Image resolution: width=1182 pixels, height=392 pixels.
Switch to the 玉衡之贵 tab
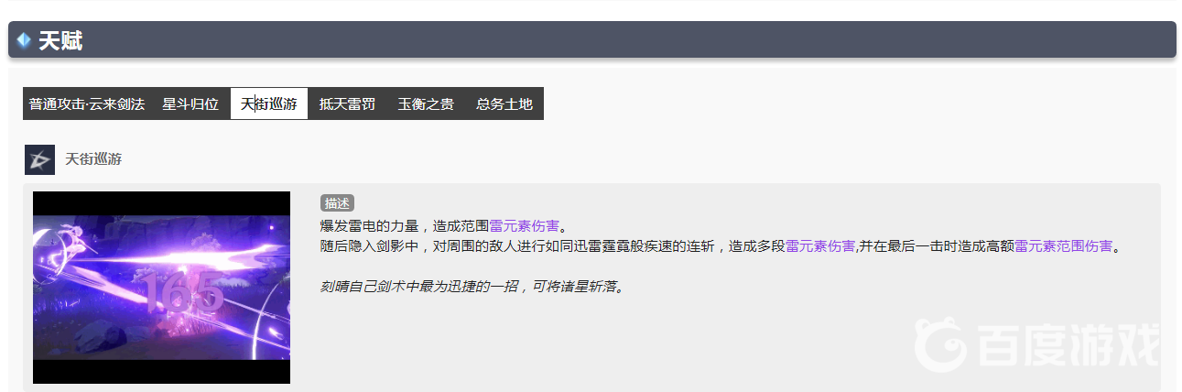coord(426,103)
